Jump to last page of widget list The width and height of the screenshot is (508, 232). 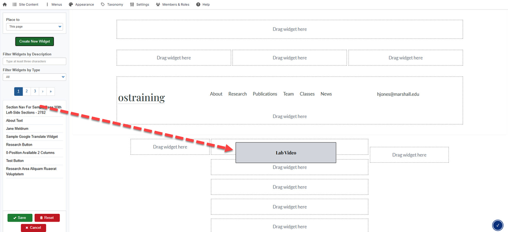click(x=51, y=91)
